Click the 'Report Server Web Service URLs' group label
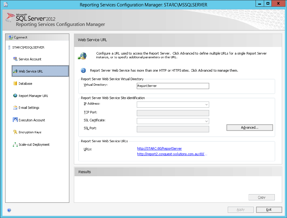Screen dimensions: 287x218 [x=104, y=141]
